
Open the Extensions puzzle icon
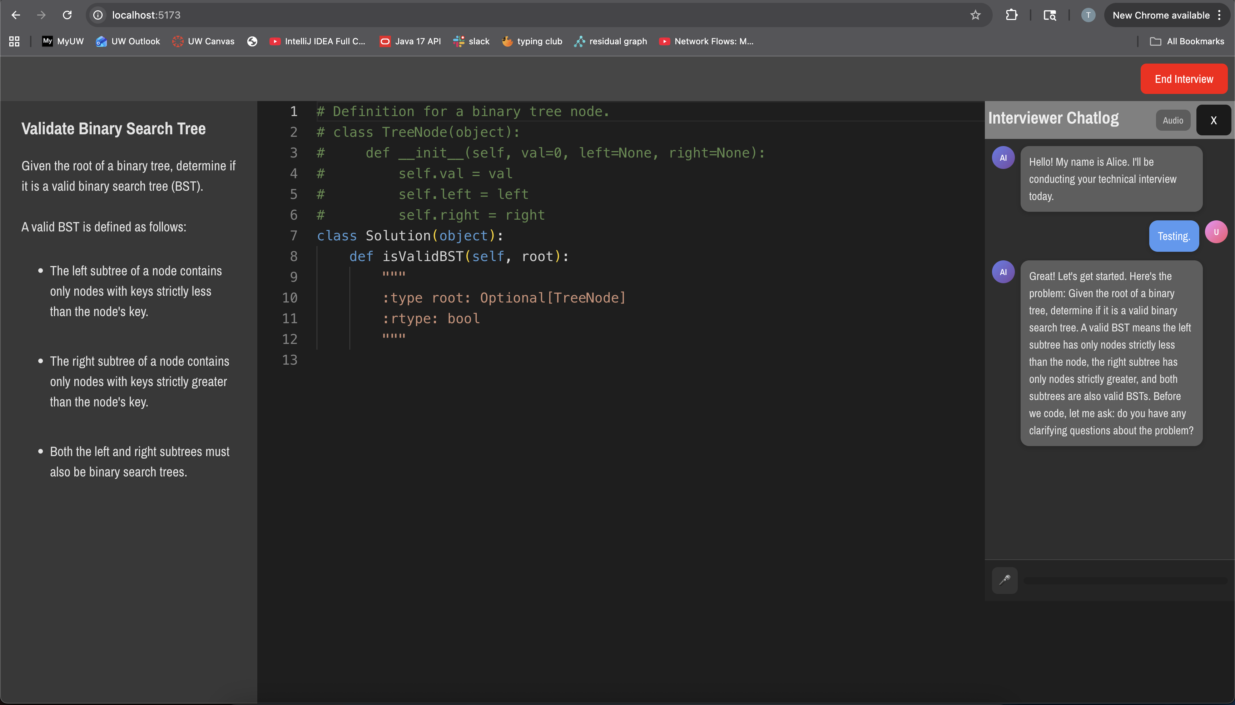[1011, 15]
